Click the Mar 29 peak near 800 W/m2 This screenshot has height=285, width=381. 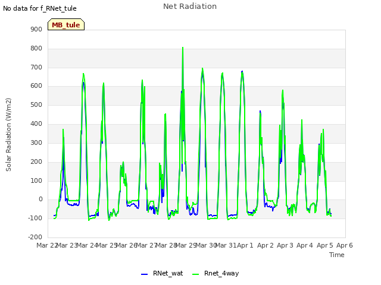(x=183, y=47)
